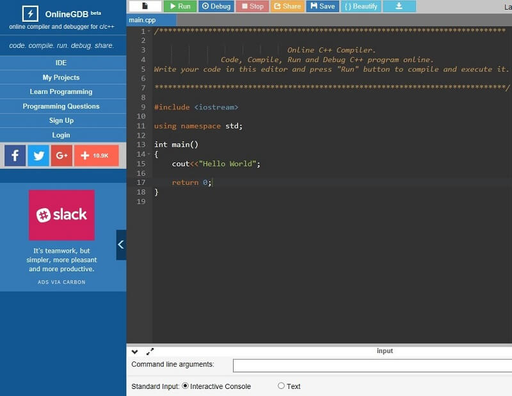Open the Login page
Viewport: 512px width, 396px height.
(61, 135)
